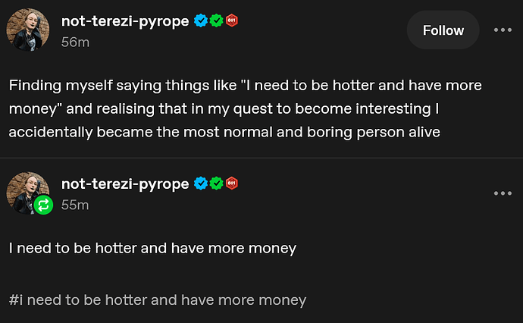Click the green checkmark badge on the second post
Viewport: 523px width, 323px height.
pos(217,183)
